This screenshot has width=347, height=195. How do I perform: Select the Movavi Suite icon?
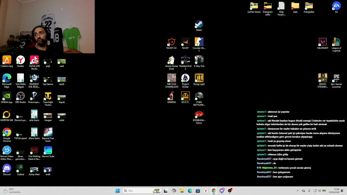(x=48, y=152)
